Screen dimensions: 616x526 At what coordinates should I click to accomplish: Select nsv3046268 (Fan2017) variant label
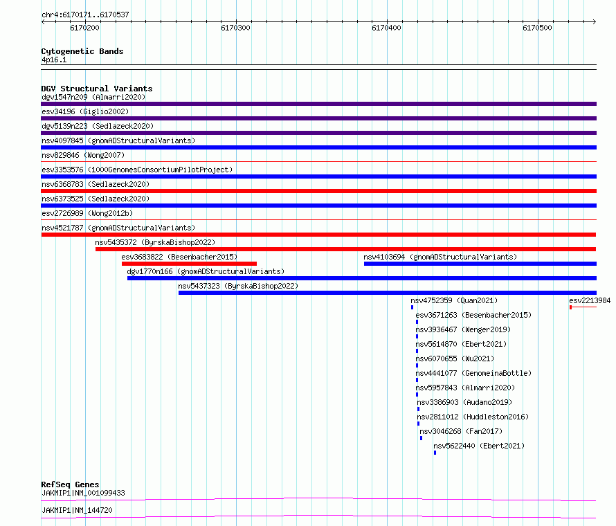click(461, 431)
